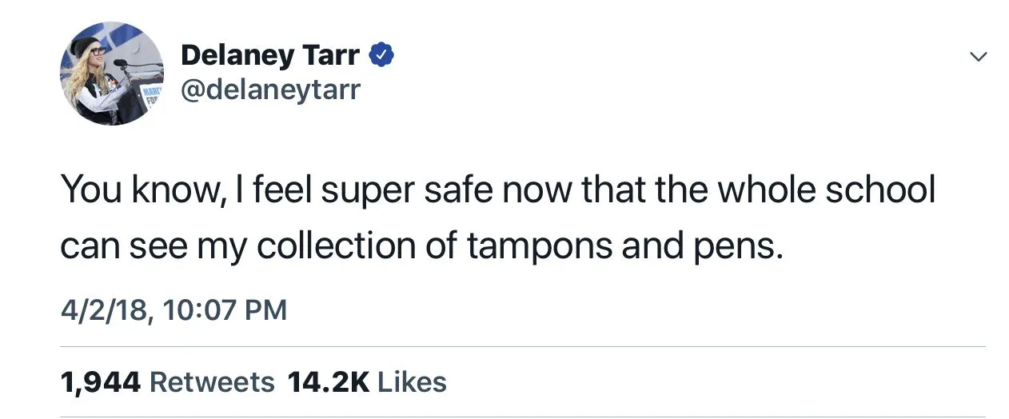The image size is (1009, 419).
Task: Click the time 10:07 PM text
Action: [224, 310]
